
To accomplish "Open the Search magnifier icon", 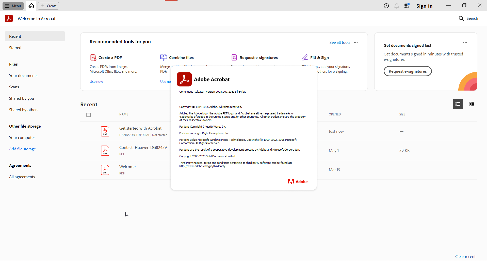I will pyautogui.click(x=461, y=18).
